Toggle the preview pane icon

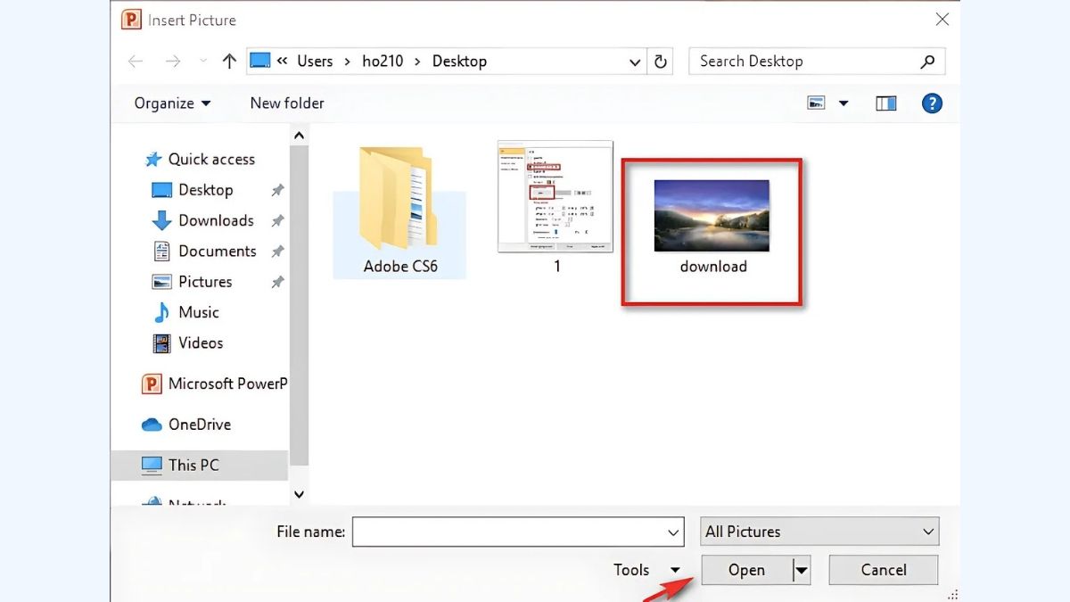885,103
